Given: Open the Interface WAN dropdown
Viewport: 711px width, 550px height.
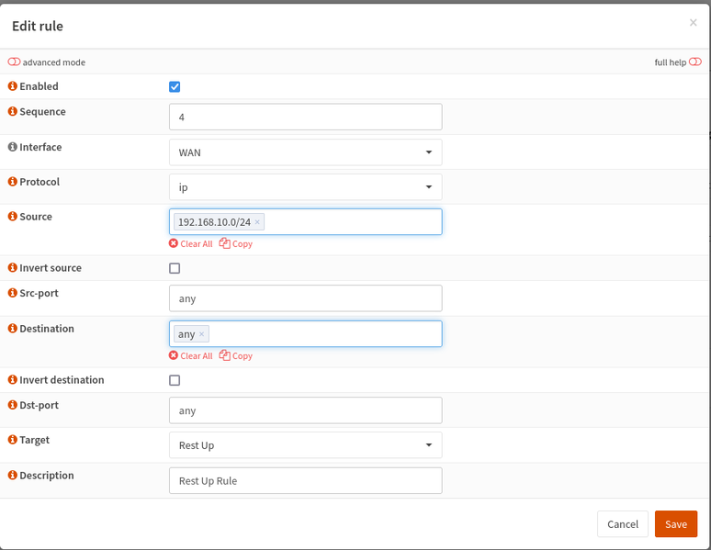Looking at the screenshot, I should click(305, 152).
